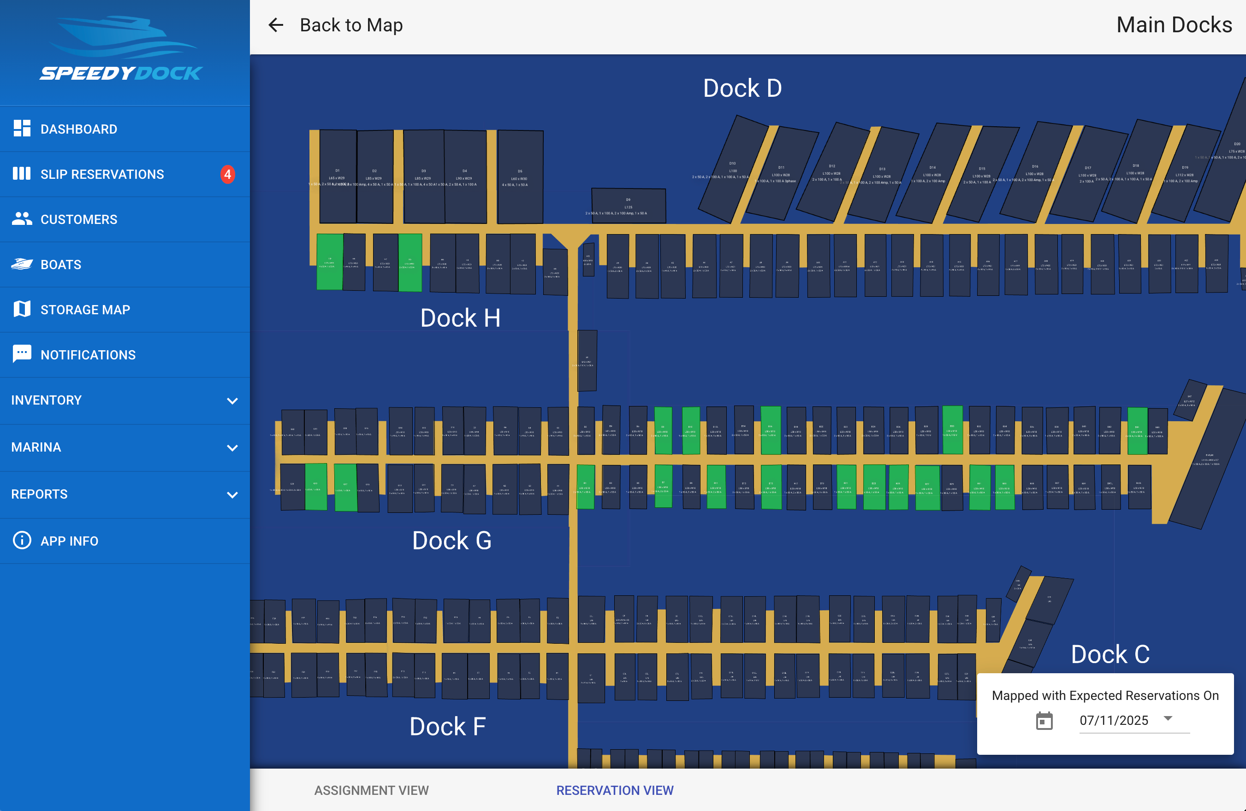The height and width of the screenshot is (811, 1246).
Task: Open the reservation date dropdown arrow
Action: tap(1168, 719)
